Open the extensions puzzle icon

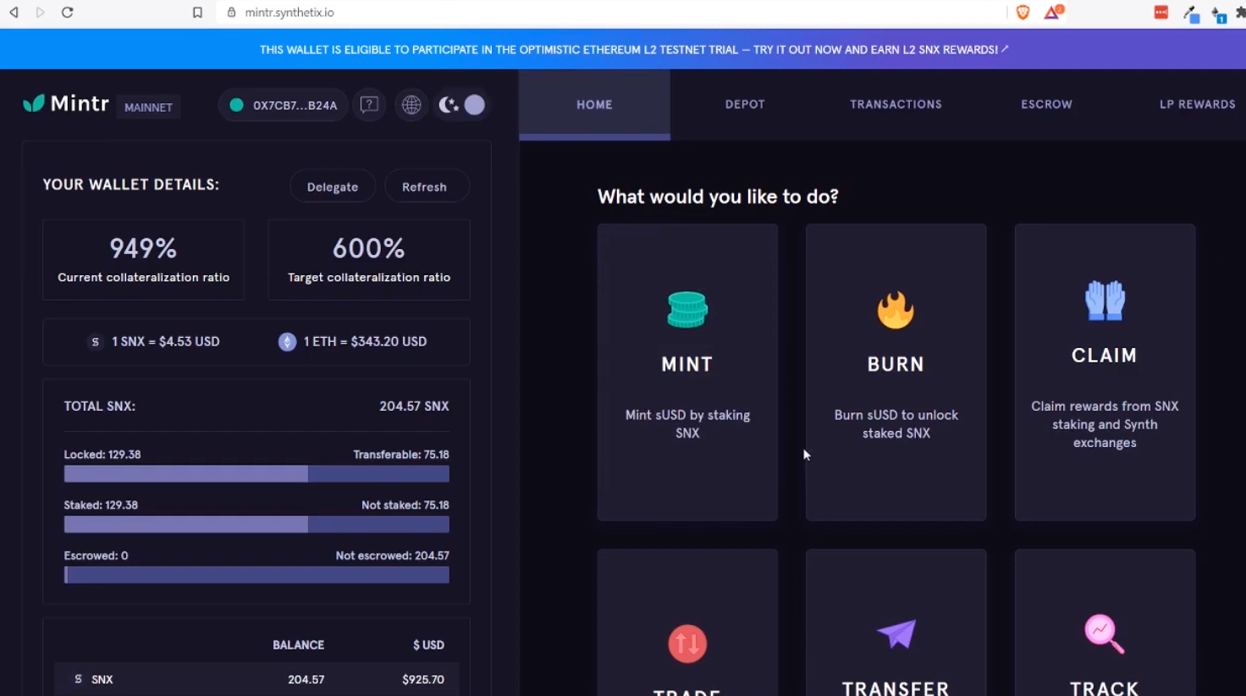1240,13
